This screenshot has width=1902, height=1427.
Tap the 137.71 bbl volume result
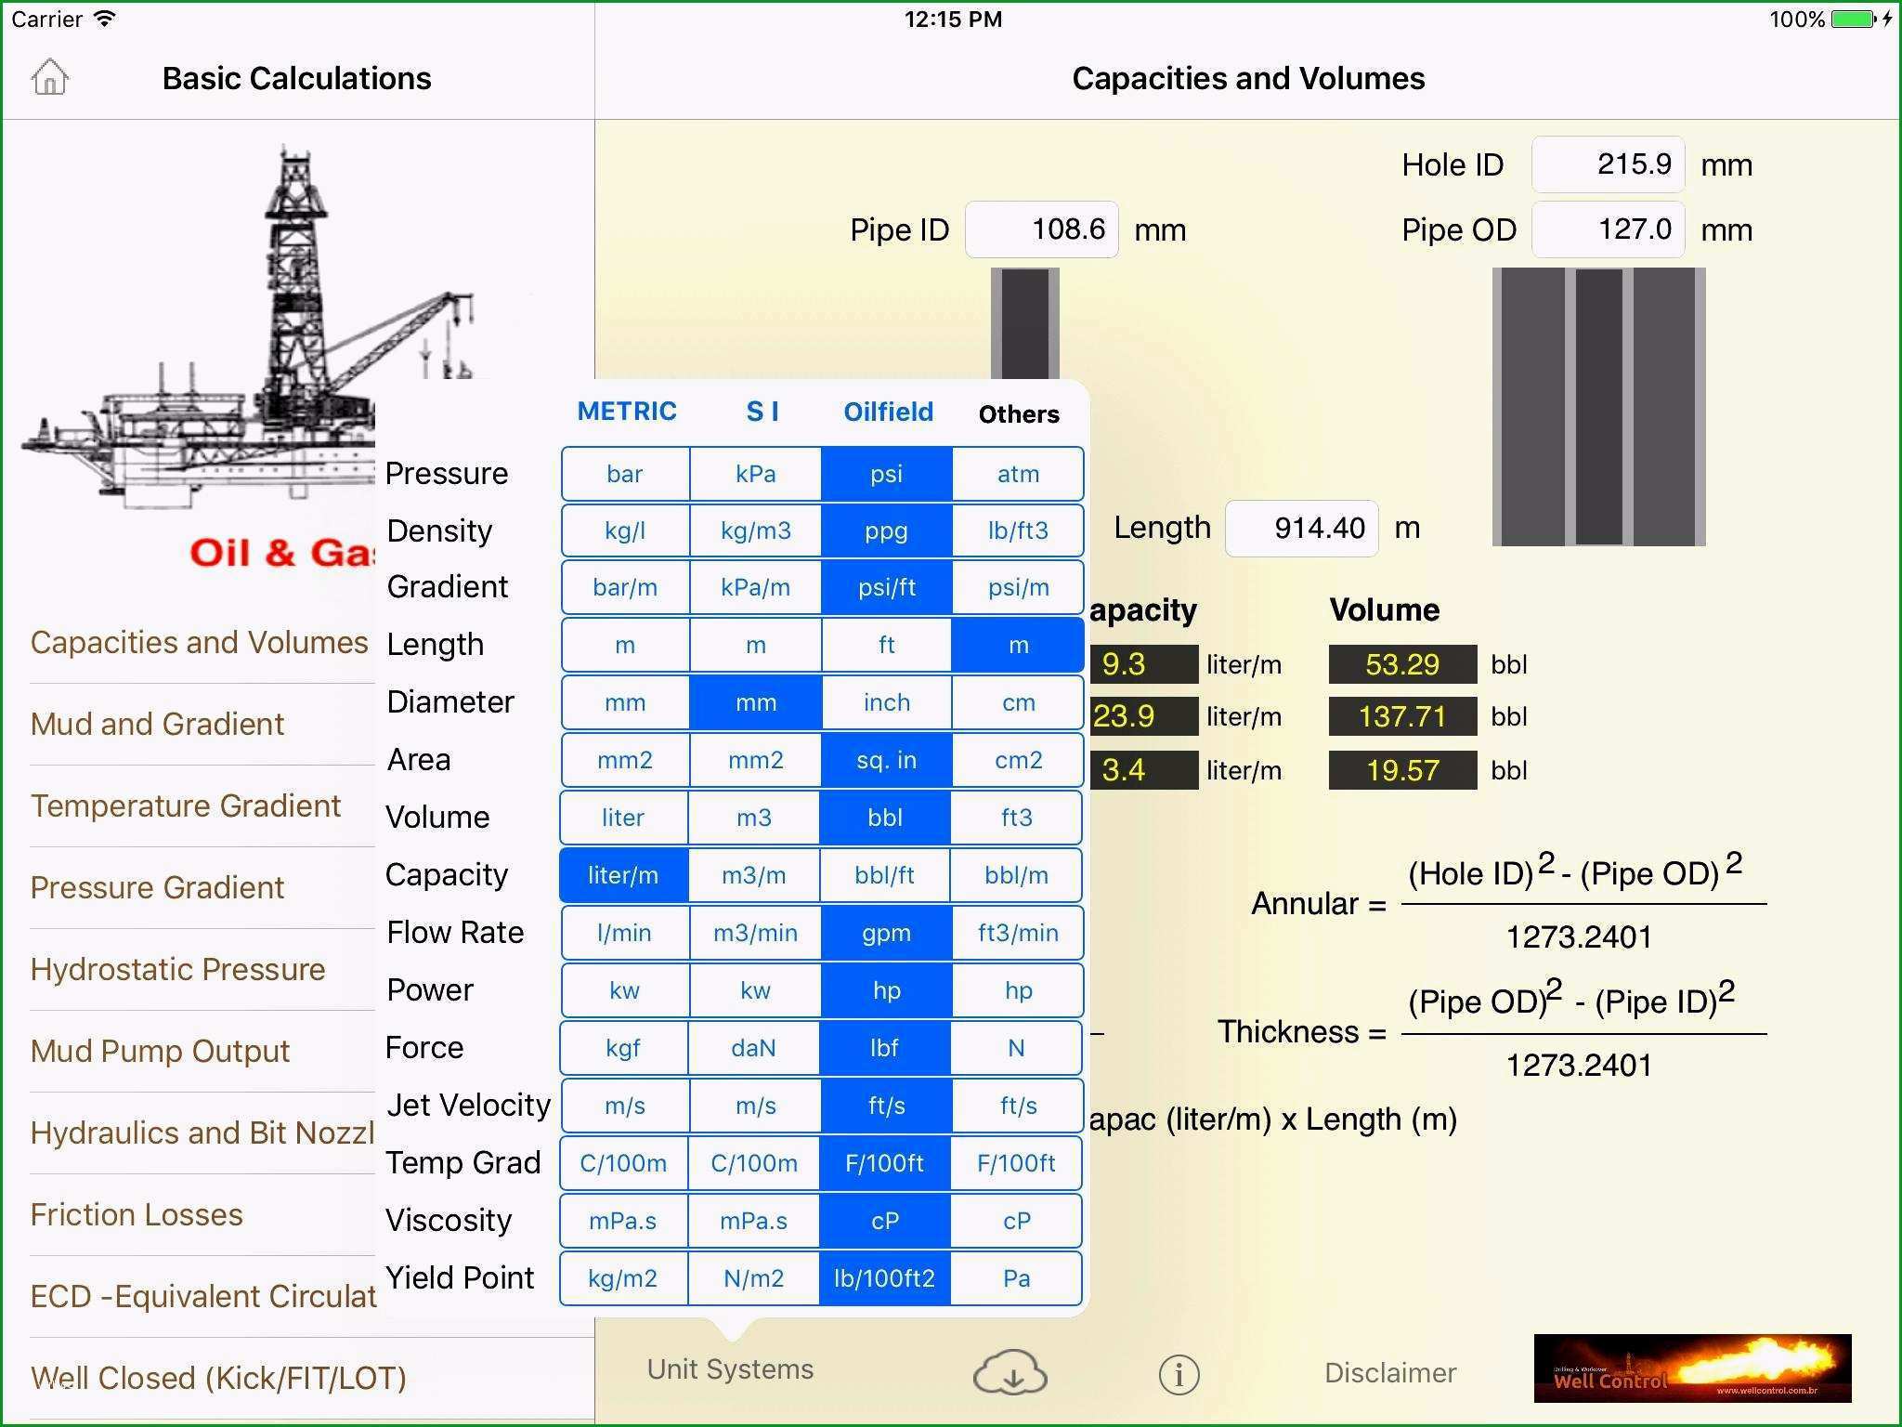tap(1402, 716)
